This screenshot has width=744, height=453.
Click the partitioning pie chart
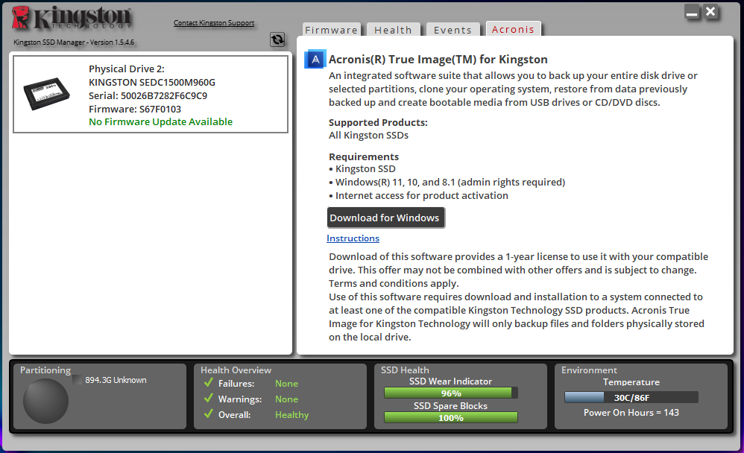(x=46, y=401)
